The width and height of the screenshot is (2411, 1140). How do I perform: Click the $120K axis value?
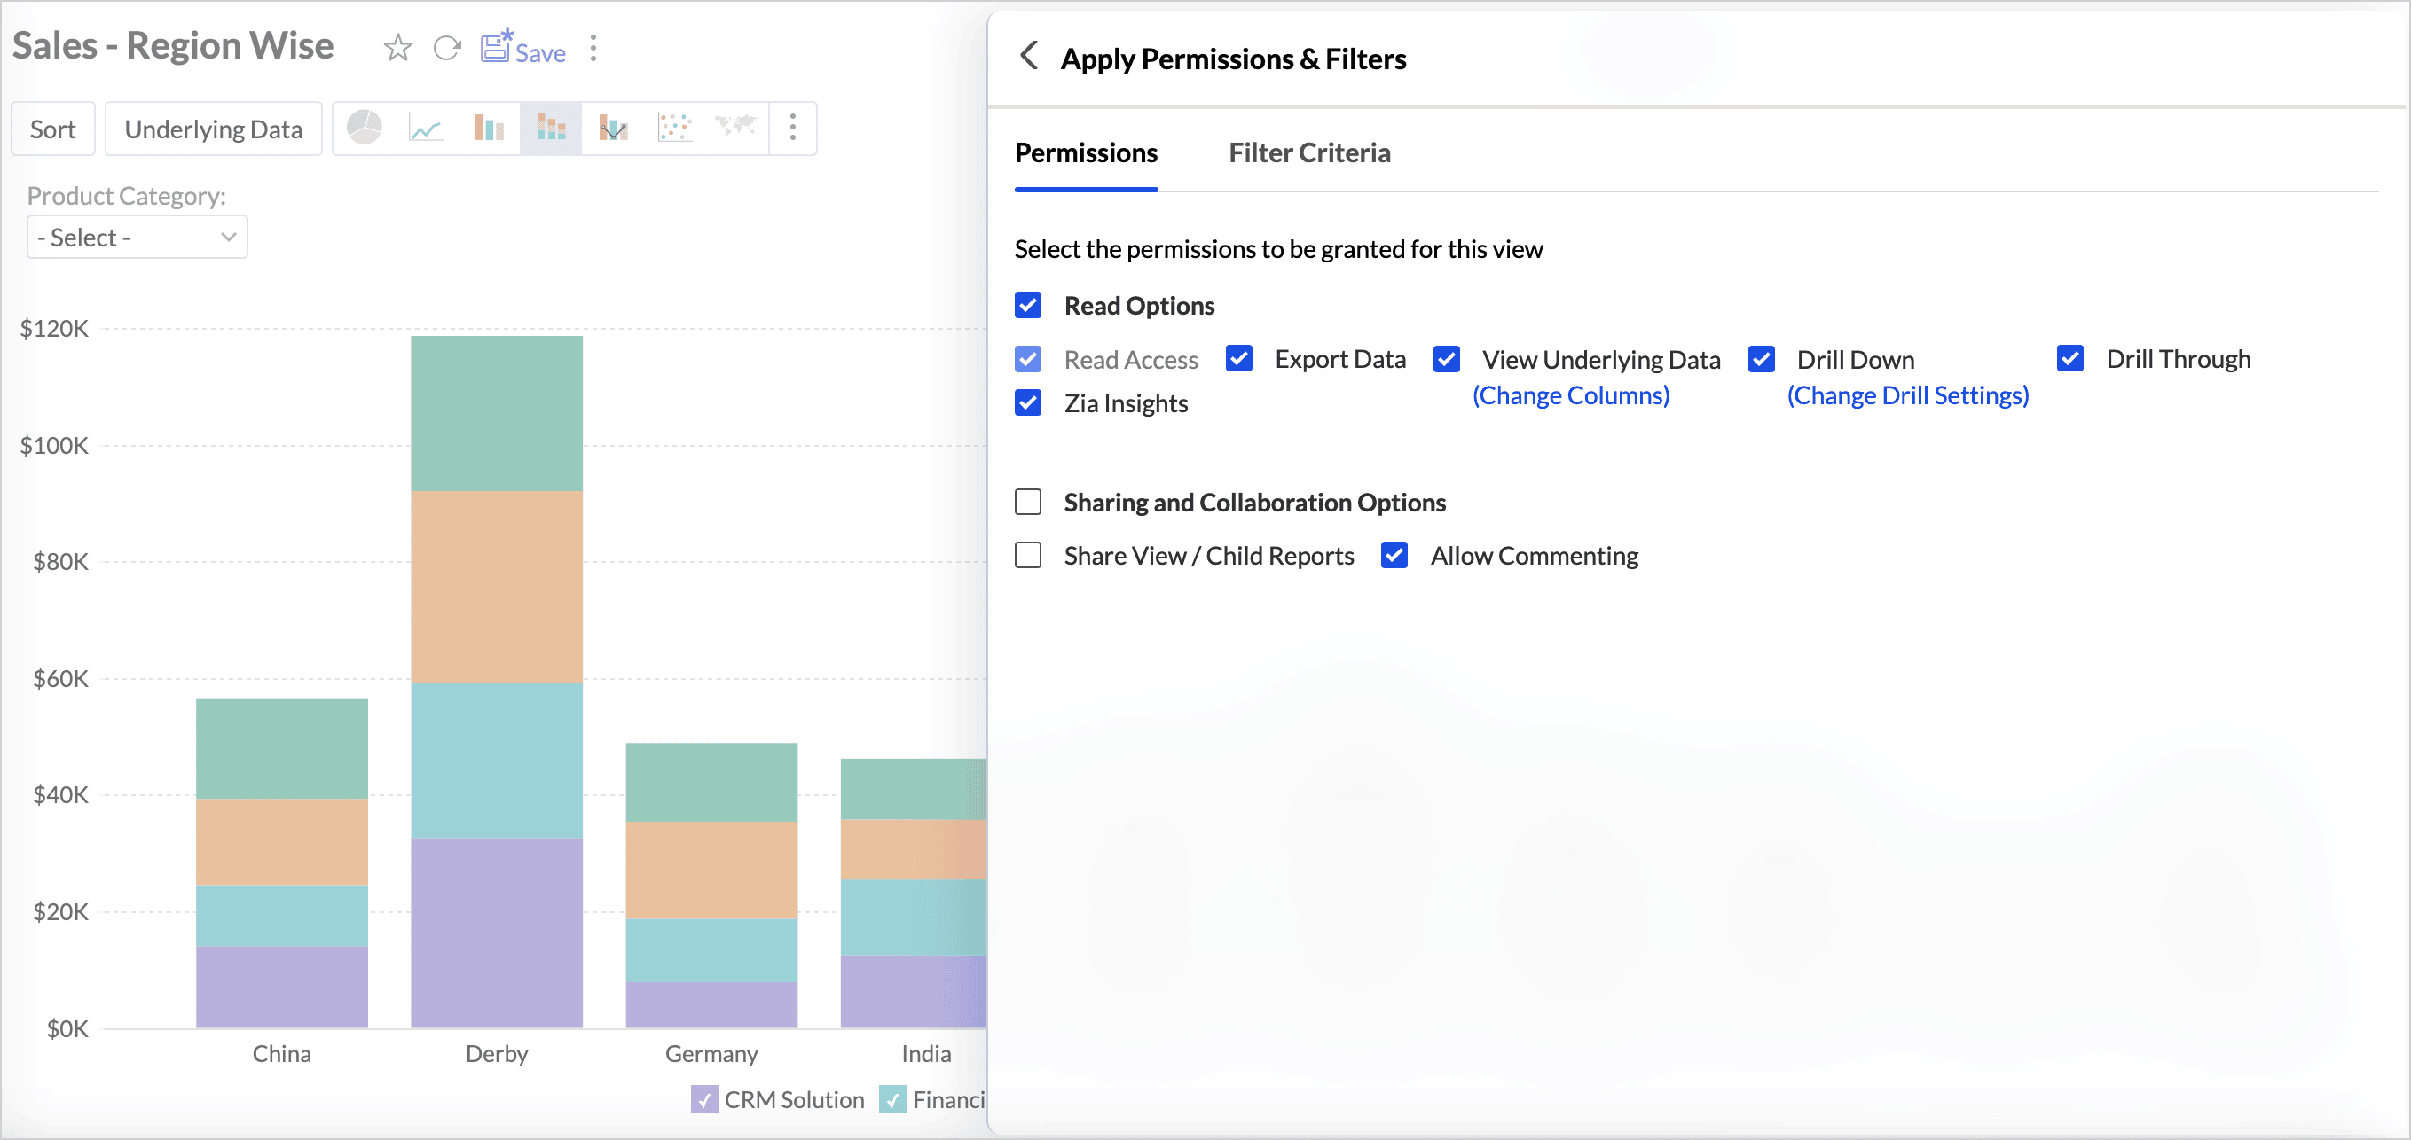(x=54, y=328)
